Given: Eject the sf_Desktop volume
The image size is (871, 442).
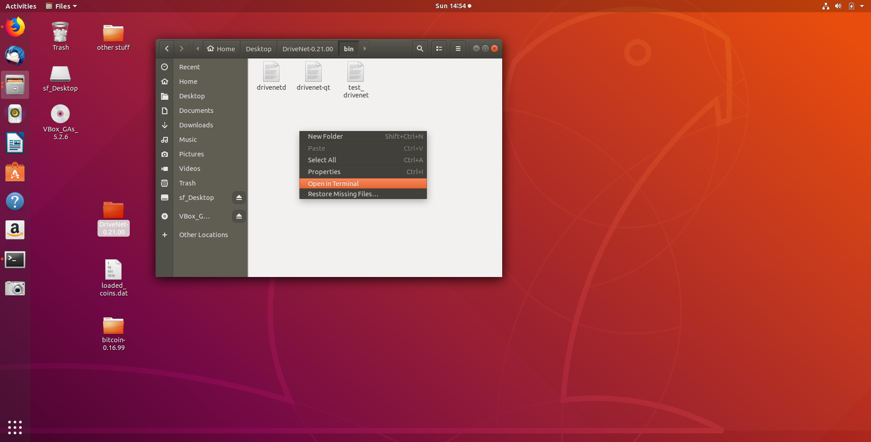Looking at the screenshot, I should [x=239, y=198].
